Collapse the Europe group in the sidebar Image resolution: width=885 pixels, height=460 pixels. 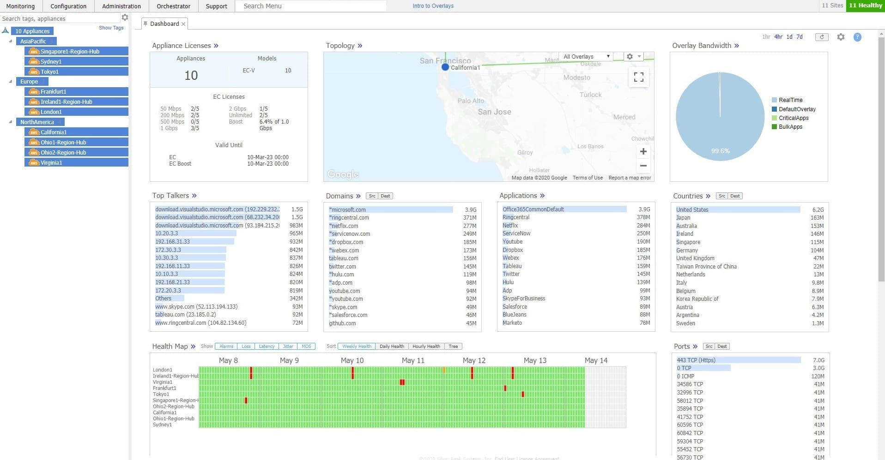[x=11, y=81]
